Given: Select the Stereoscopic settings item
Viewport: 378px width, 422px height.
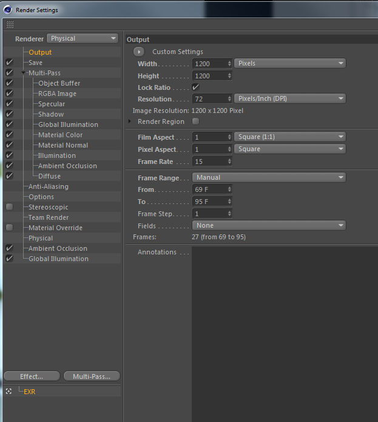Looking at the screenshot, I should (x=48, y=207).
